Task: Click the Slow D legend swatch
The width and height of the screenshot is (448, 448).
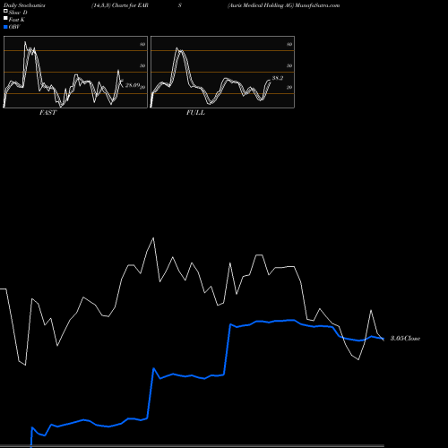Action: point(5,11)
